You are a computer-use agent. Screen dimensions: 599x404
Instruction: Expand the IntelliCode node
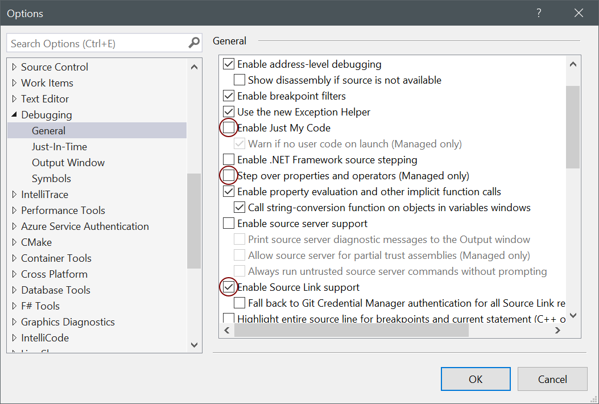[14, 338]
